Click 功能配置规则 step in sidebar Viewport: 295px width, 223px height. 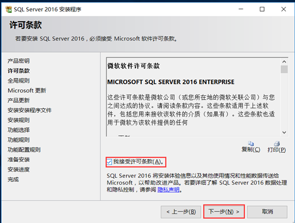[x=24, y=150]
